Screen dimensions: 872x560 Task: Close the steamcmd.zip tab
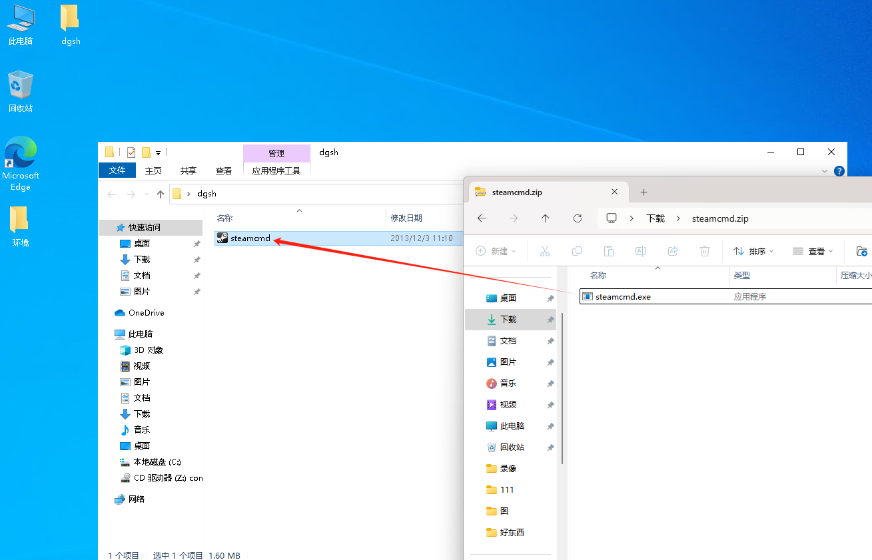615,192
